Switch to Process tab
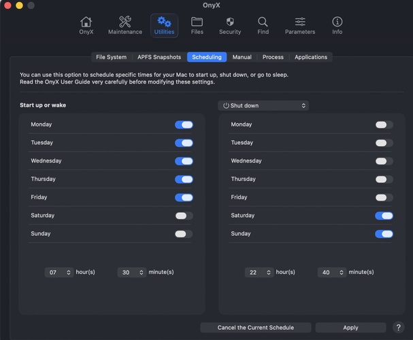 273,57
